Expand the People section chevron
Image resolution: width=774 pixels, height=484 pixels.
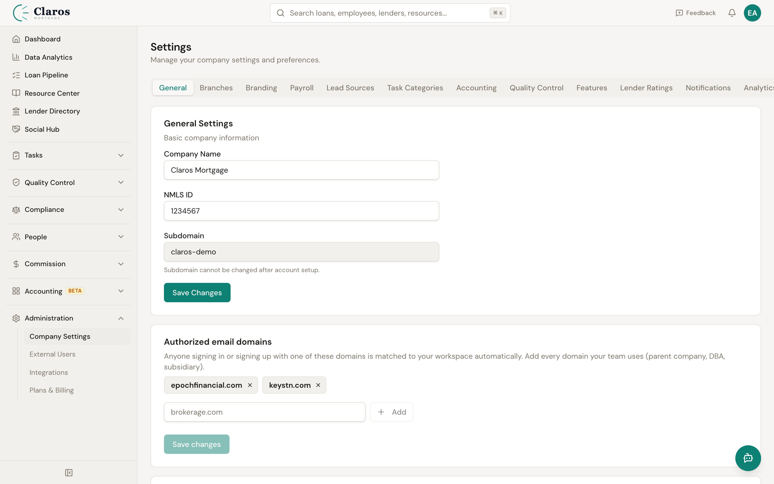(121, 237)
